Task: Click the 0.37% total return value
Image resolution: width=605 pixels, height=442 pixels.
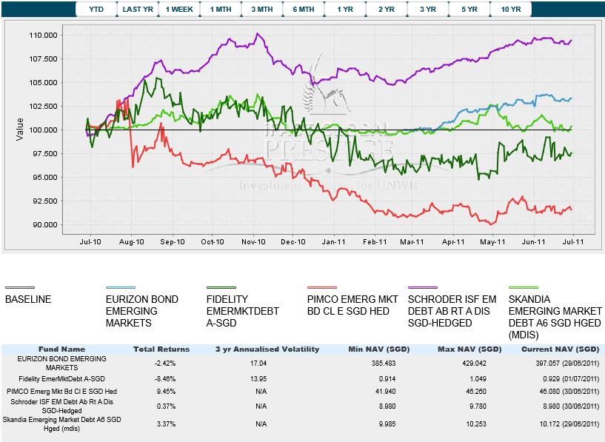Action: click(x=166, y=406)
